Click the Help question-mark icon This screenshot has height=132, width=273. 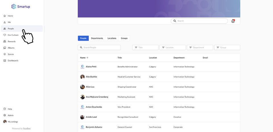(5, 109)
